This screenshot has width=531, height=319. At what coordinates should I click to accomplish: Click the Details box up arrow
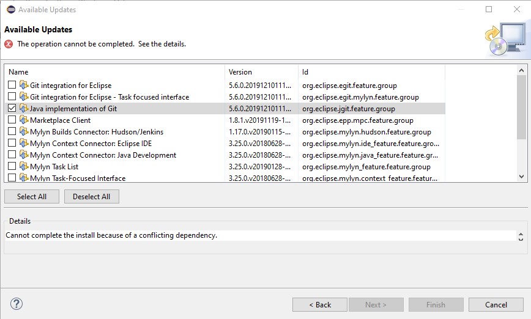(x=521, y=234)
